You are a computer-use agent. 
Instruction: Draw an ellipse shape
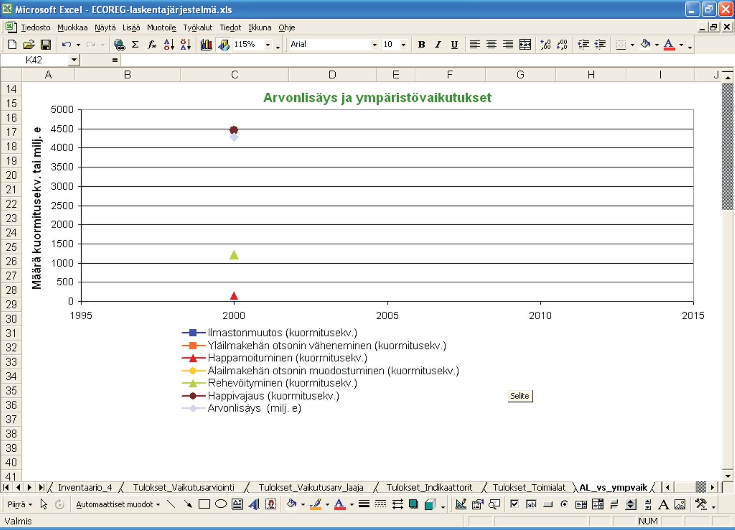click(221, 504)
